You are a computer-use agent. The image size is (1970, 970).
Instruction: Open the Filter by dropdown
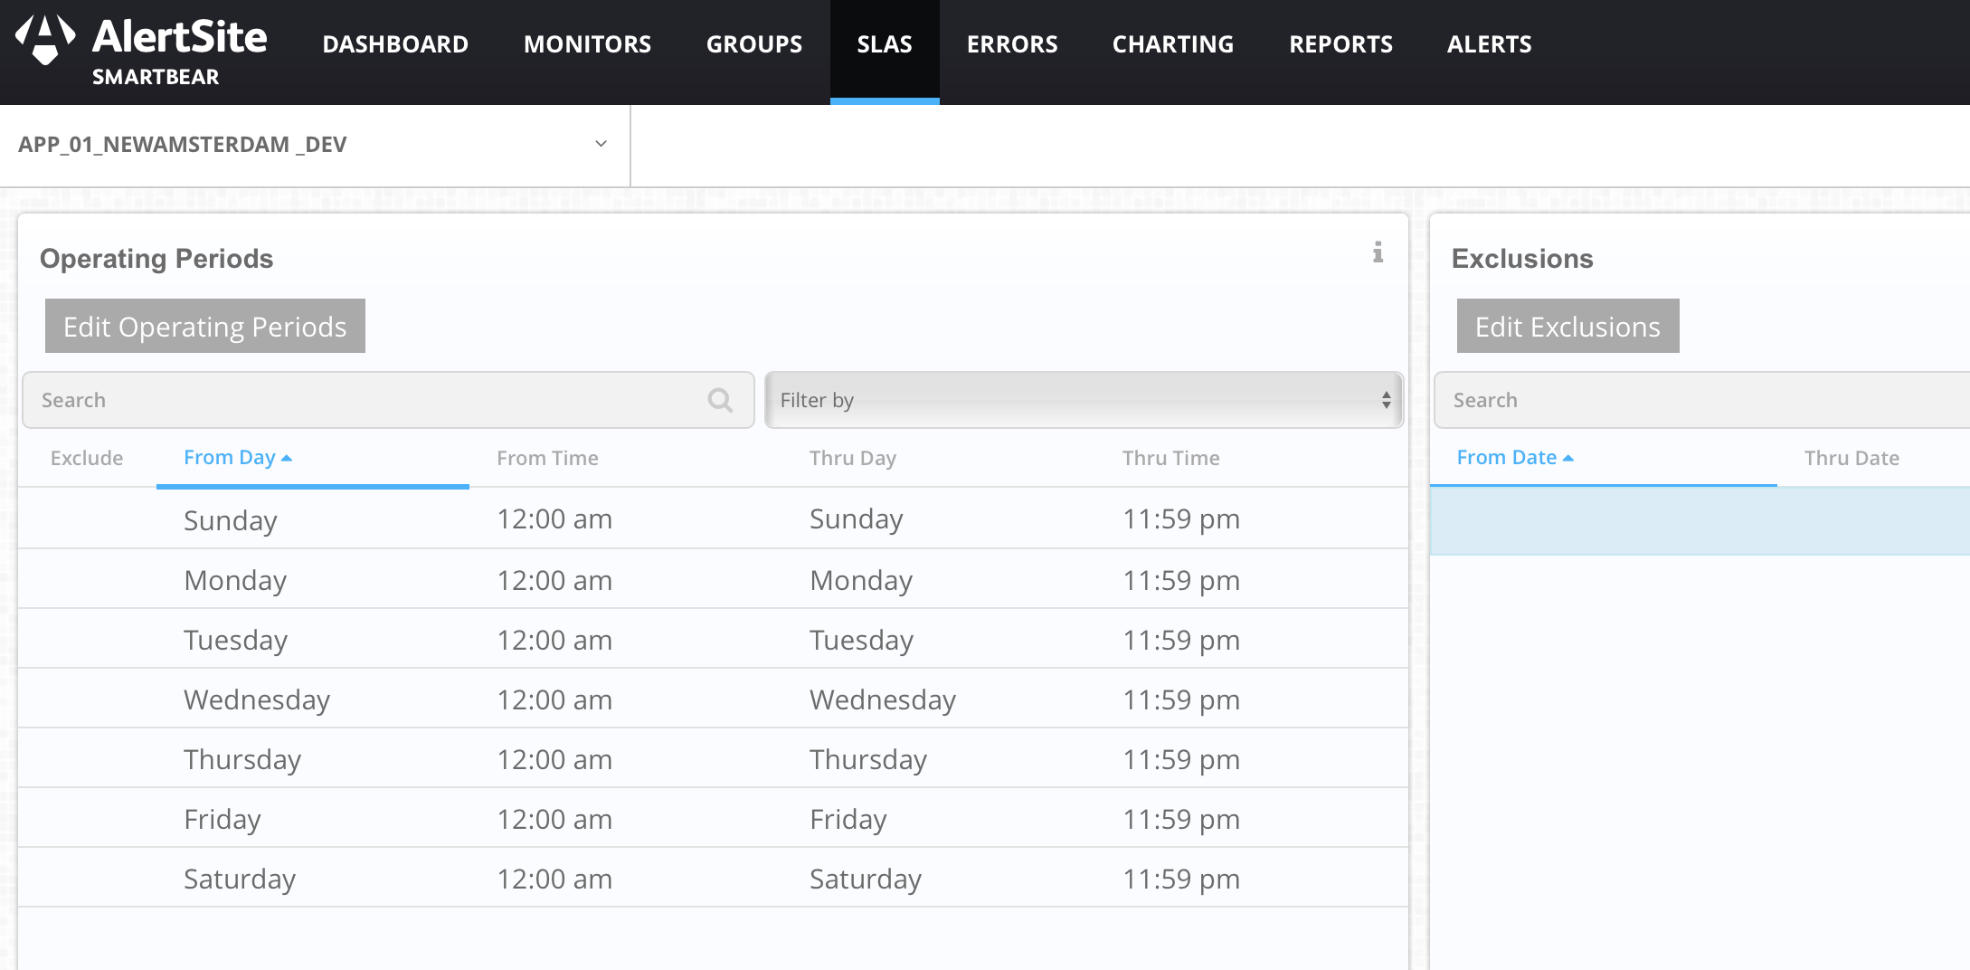(x=1084, y=400)
